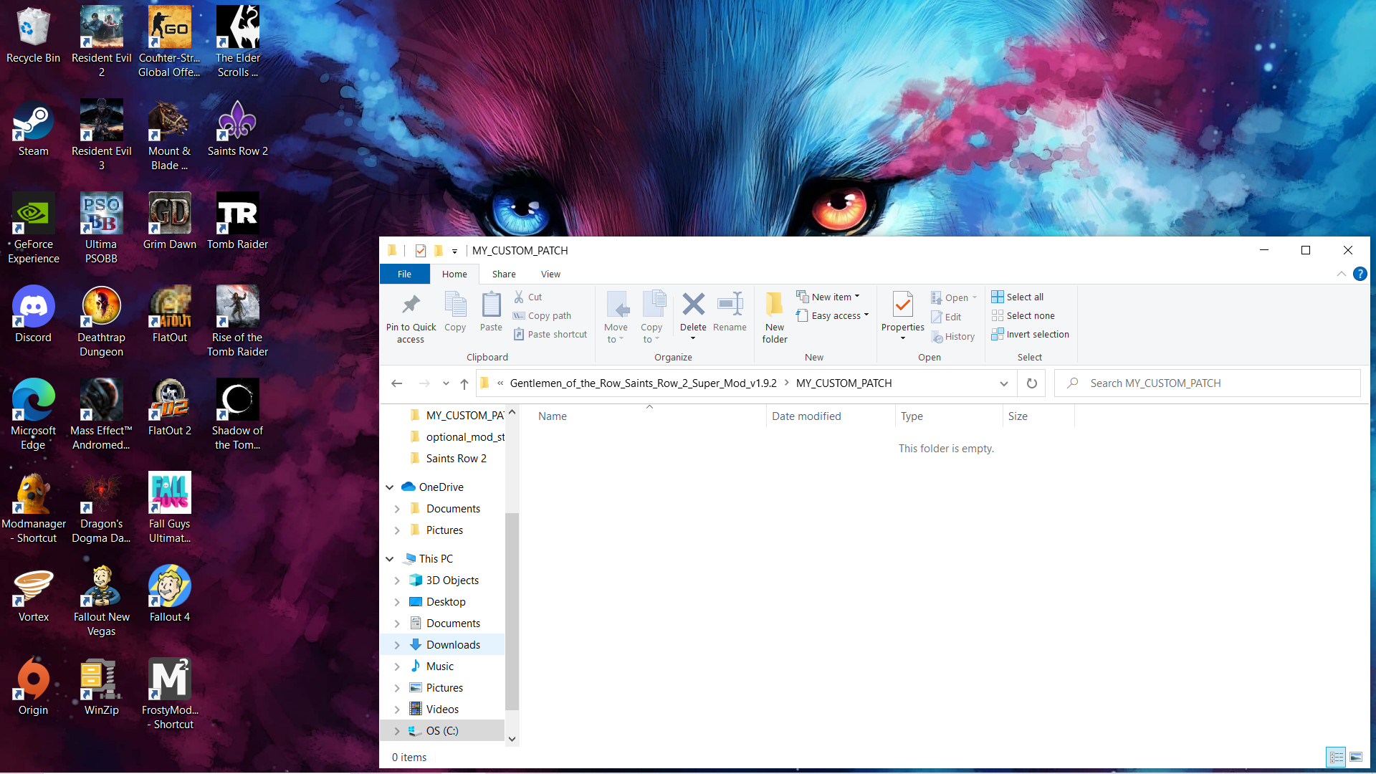Click the Up one level arrow
1376x774 pixels.
464,383
